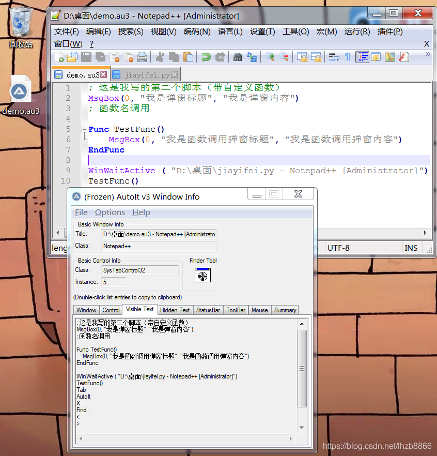Click the Paste toolbar icon
The height and width of the screenshot is (456, 437).
pos(188,57)
